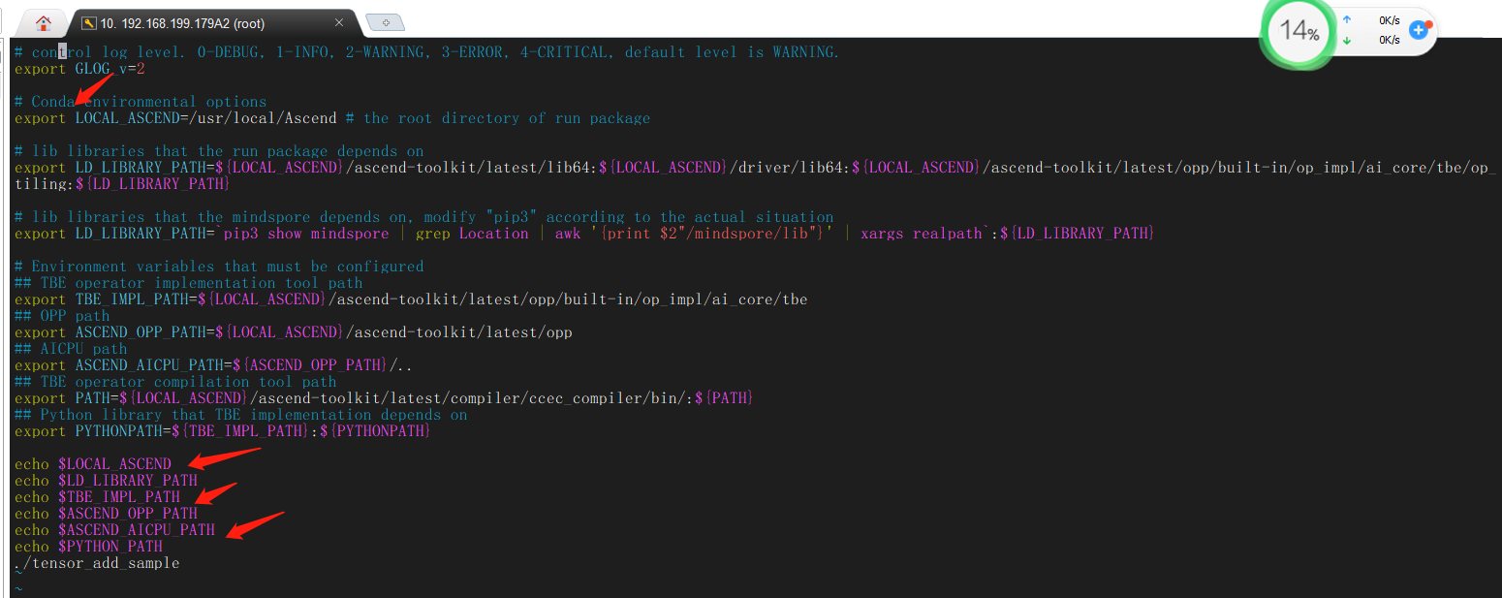Screen dimensions: 1502x598
Task: Click the echo $LOCAL_ASCEND line
Action: [x=93, y=464]
